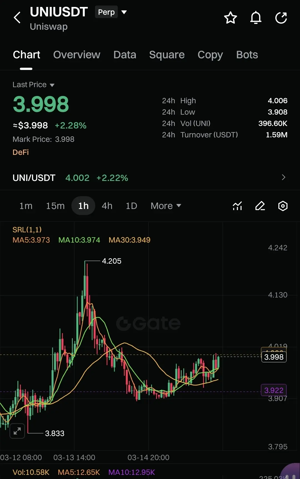Image resolution: width=300 pixels, height=479 pixels.
Task: Tap the volume MA5:12.65K label
Action: (79, 472)
